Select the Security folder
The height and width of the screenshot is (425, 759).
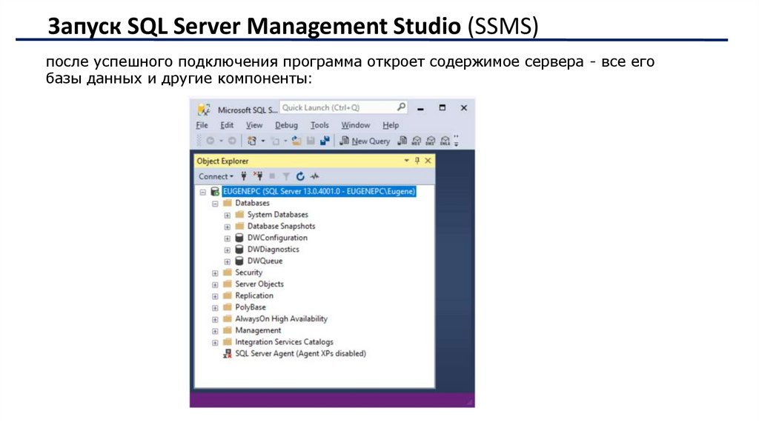248,272
